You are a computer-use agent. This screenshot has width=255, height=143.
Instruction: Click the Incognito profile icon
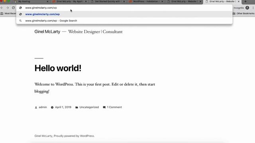pyautogui.click(x=247, y=8)
